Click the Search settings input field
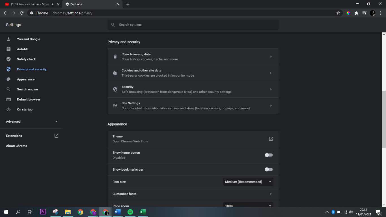 195,25
